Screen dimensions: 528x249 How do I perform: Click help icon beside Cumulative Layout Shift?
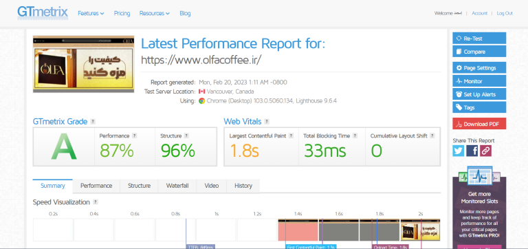pyautogui.click(x=432, y=136)
